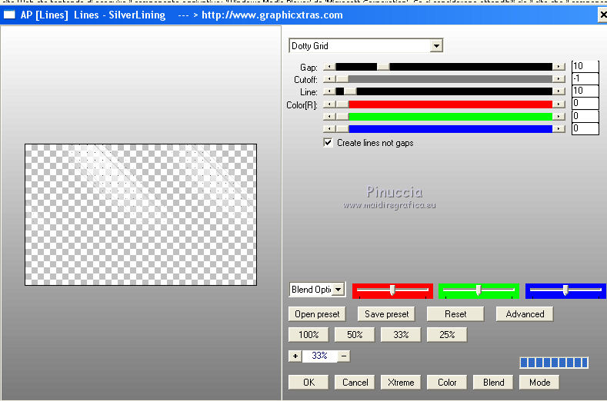Click Cutoff slider left arrow
The height and width of the screenshot is (401, 607).
(x=329, y=79)
